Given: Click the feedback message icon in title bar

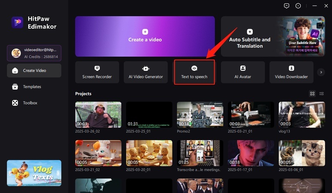Looking at the screenshot, I should [x=287, y=6].
